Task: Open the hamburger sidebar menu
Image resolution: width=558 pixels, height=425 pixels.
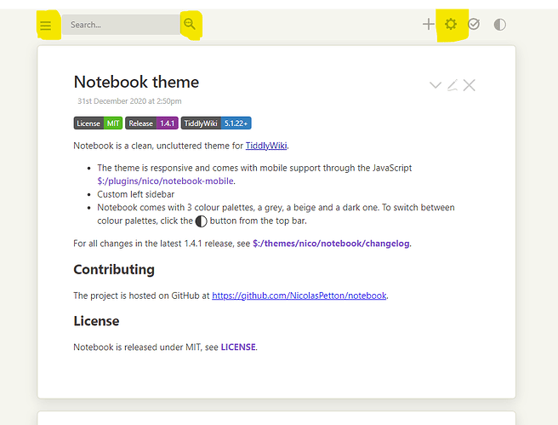Action: tap(46, 26)
